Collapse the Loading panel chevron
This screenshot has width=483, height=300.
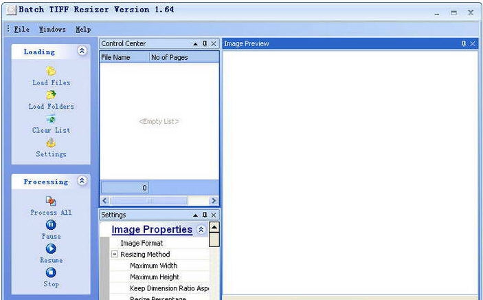point(82,51)
